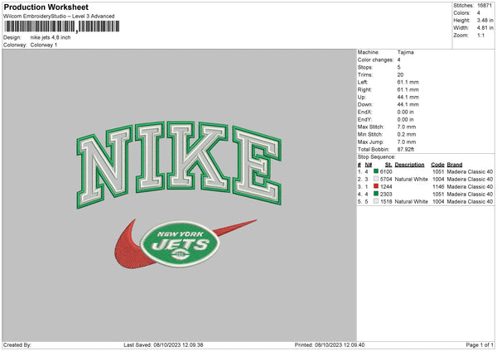Click the 'Printed: 08/10/2023 12.09.40' text
Viewport: 497px width, 351px height.
(x=330, y=345)
